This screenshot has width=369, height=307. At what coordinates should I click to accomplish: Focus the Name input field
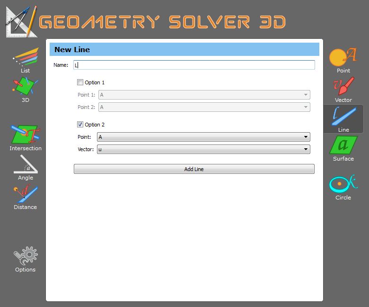tap(194, 65)
